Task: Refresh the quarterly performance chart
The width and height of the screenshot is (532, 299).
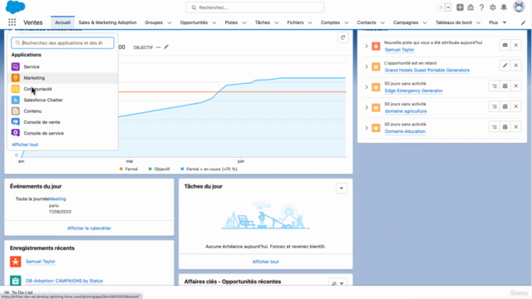Action: click(342, 37)
